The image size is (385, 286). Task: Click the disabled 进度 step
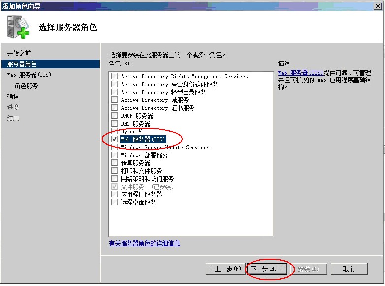[x=13, y=107]
